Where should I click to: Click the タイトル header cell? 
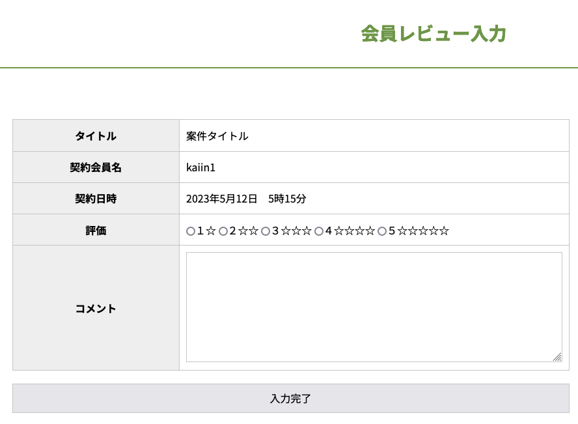(x=96, y=136)
